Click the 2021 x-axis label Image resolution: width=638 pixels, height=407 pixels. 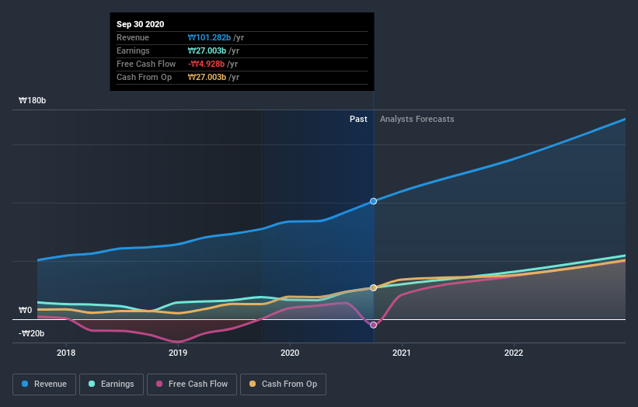coord(402,353)
